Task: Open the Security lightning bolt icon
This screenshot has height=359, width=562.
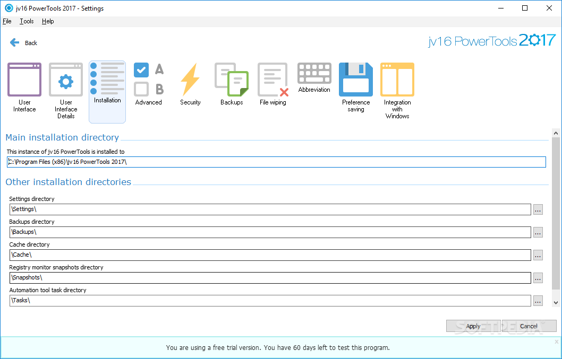Action: click(x=190, y=80)
